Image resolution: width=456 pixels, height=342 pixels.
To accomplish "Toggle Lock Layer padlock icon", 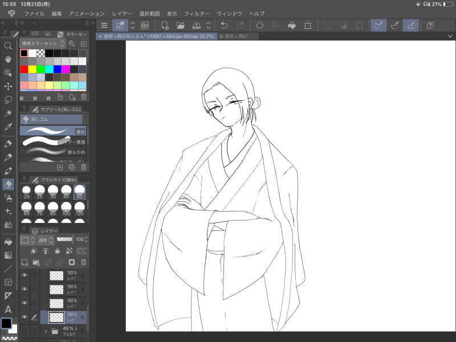I will tap(58, 251).
